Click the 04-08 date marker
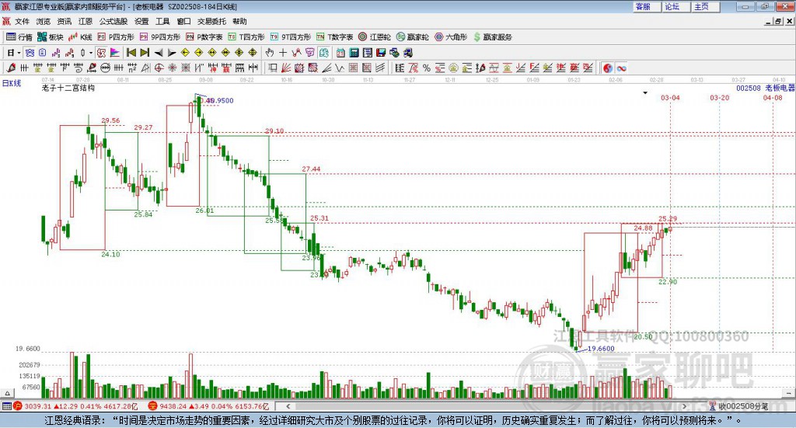The height and width of the screenshot is (428, 796). 773,98
